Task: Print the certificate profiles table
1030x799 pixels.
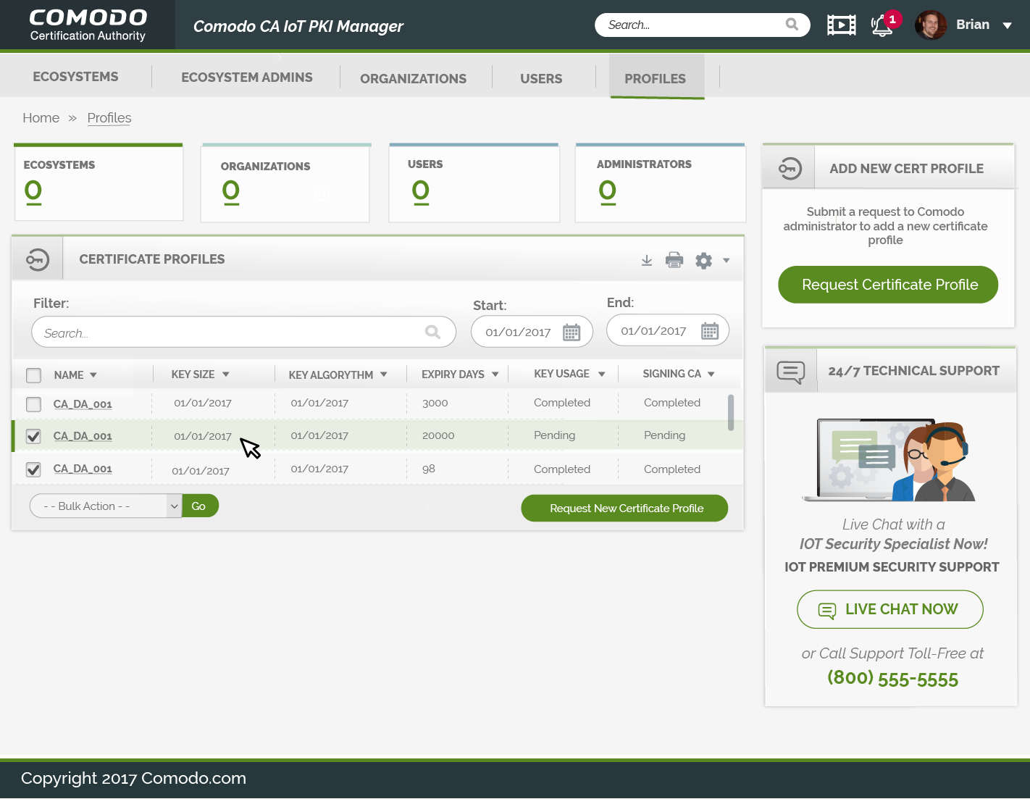Action: [x=674, y=259]
